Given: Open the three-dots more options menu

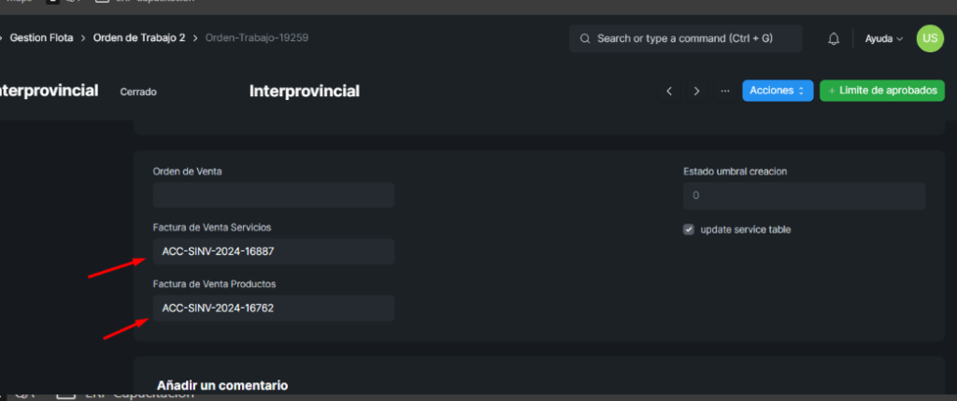Looking at the screenshot, I should coord(725,91).
